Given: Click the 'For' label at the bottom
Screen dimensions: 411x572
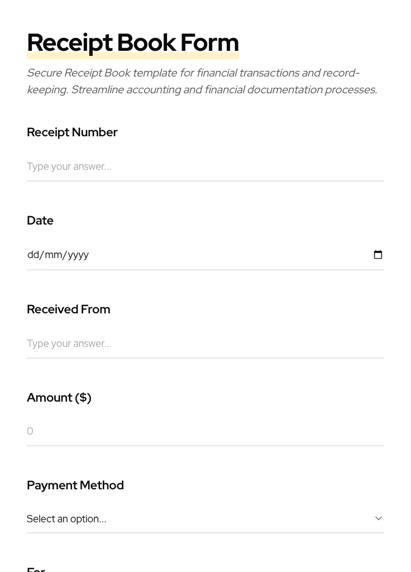Looking at the screenshot, I should tap(36, 569).
